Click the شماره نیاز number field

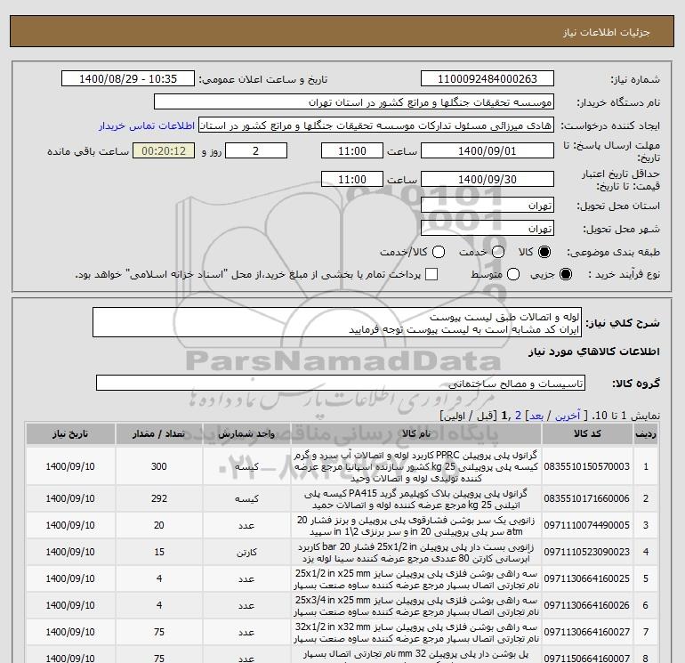[x=488, y=78]
